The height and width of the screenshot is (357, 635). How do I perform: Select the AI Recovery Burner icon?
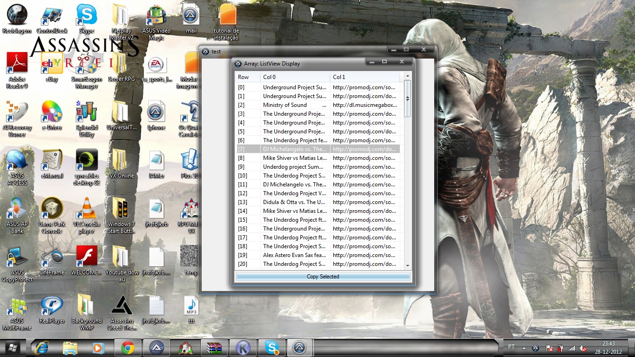[17, 118]
